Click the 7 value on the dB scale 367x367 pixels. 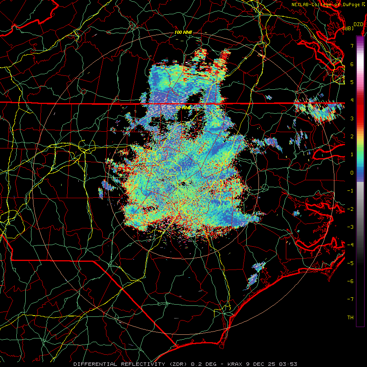pos(352,46)
